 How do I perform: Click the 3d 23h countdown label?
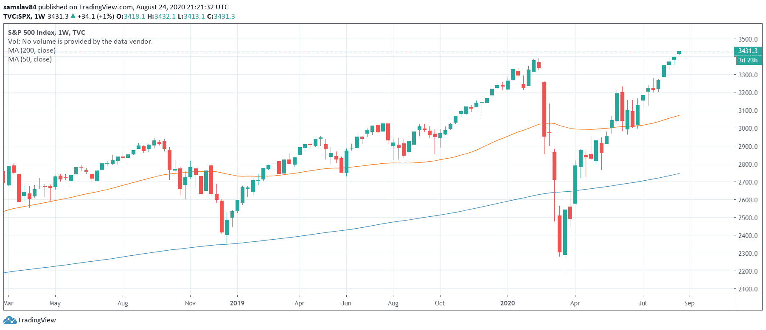[747, 60]
